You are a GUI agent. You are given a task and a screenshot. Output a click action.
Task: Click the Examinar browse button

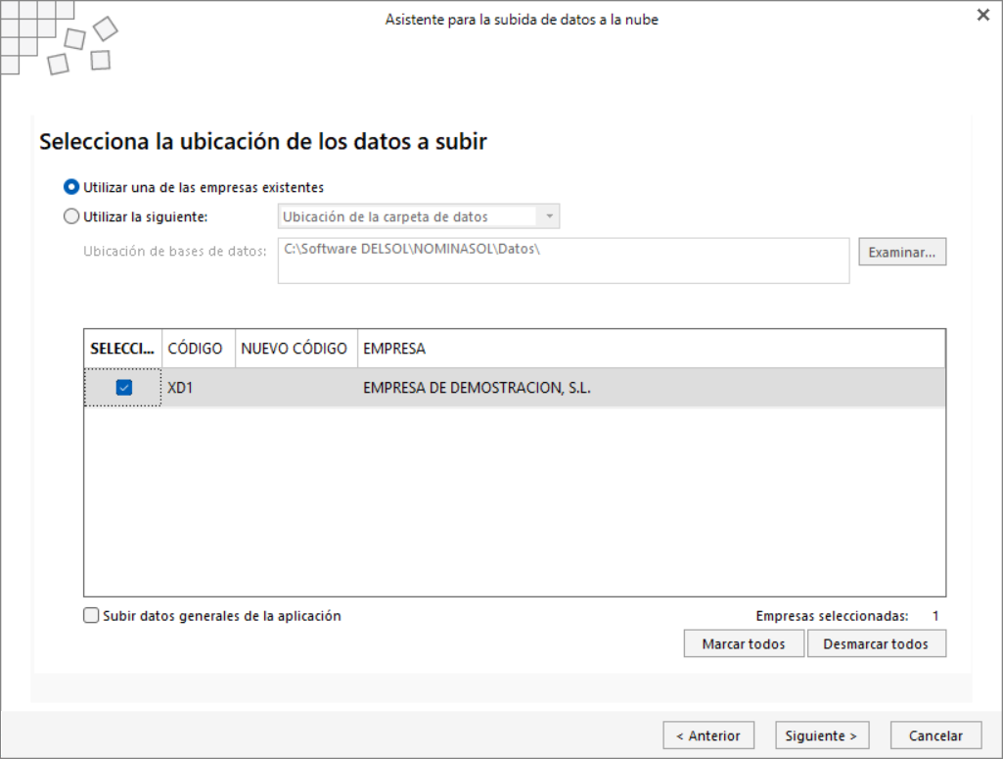[x=902, y=252]
